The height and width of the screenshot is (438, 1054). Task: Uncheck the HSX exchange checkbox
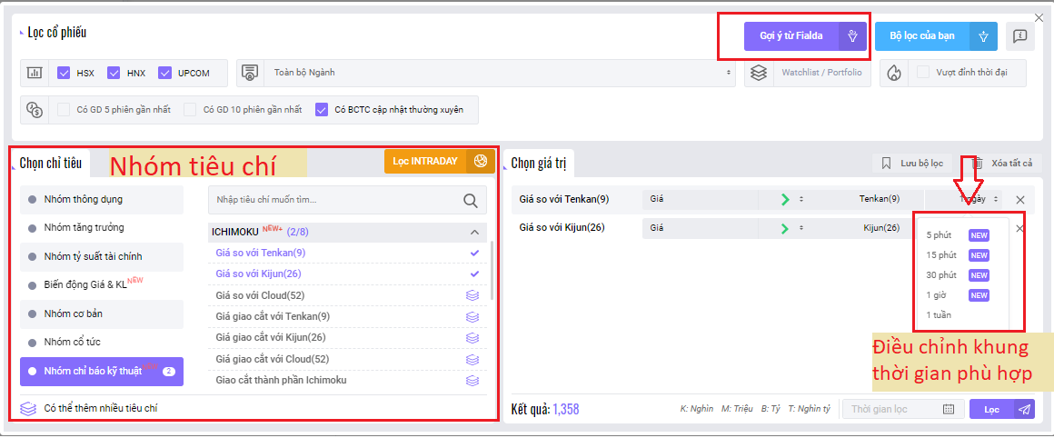click(x=64, y=73)
